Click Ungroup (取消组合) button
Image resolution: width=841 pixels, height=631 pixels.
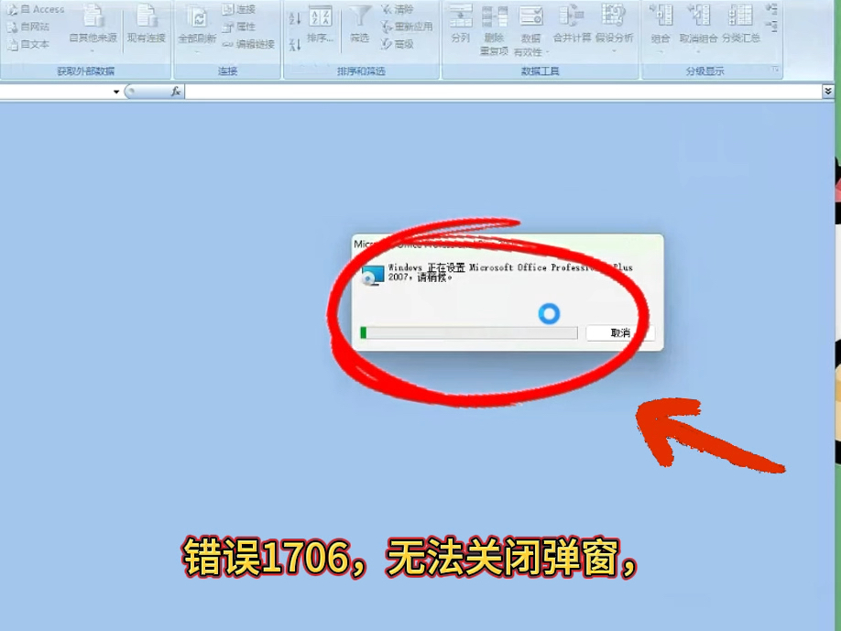698,27
